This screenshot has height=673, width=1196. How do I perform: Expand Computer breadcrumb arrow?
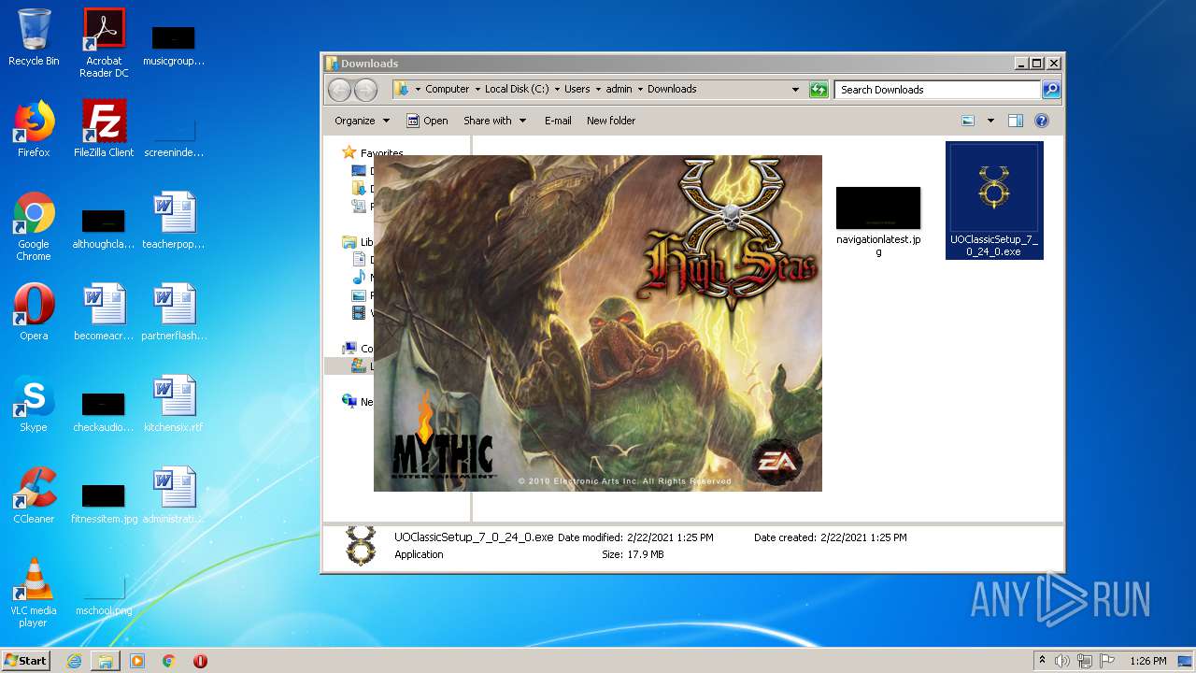tap(477, 90)
